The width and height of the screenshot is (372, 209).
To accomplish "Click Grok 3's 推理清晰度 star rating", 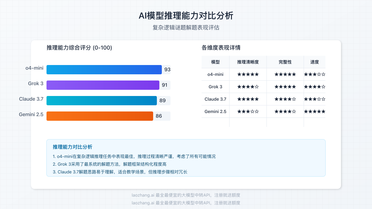I will pos(248,87).
